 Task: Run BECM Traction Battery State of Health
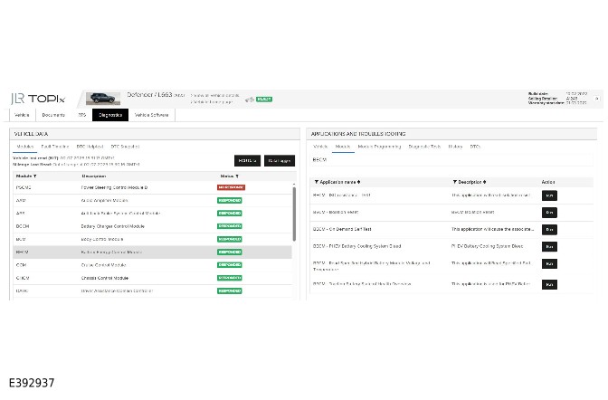point(549,285)
